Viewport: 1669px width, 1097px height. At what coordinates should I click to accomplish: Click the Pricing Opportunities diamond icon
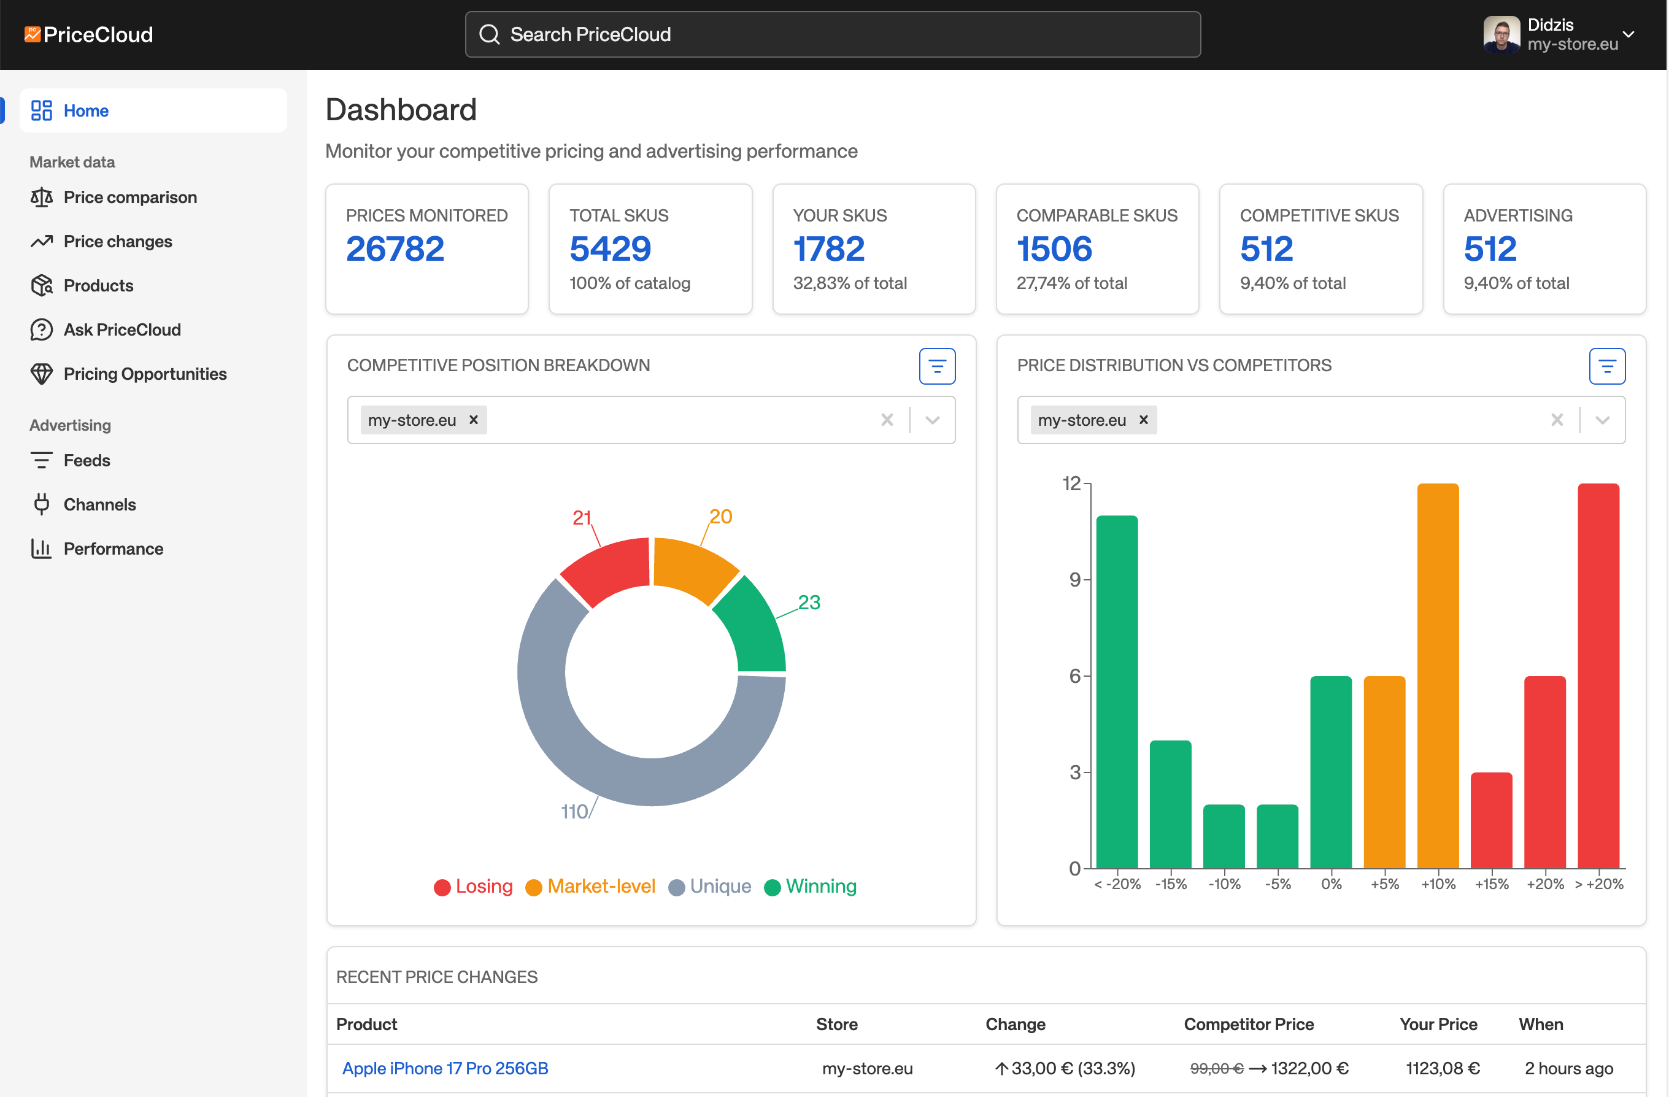click(41, 374)
